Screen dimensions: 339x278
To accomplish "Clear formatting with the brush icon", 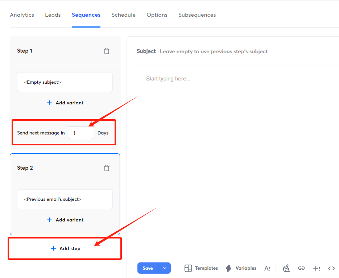I will tap(286, 268).
